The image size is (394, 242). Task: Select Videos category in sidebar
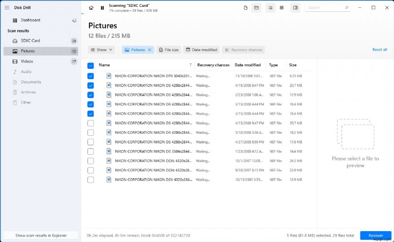[41, 61]
